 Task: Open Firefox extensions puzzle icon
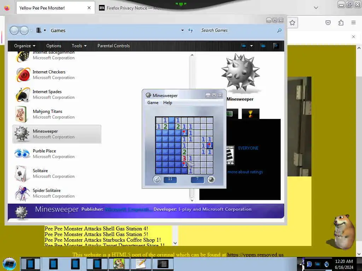[x=341, y=23]
